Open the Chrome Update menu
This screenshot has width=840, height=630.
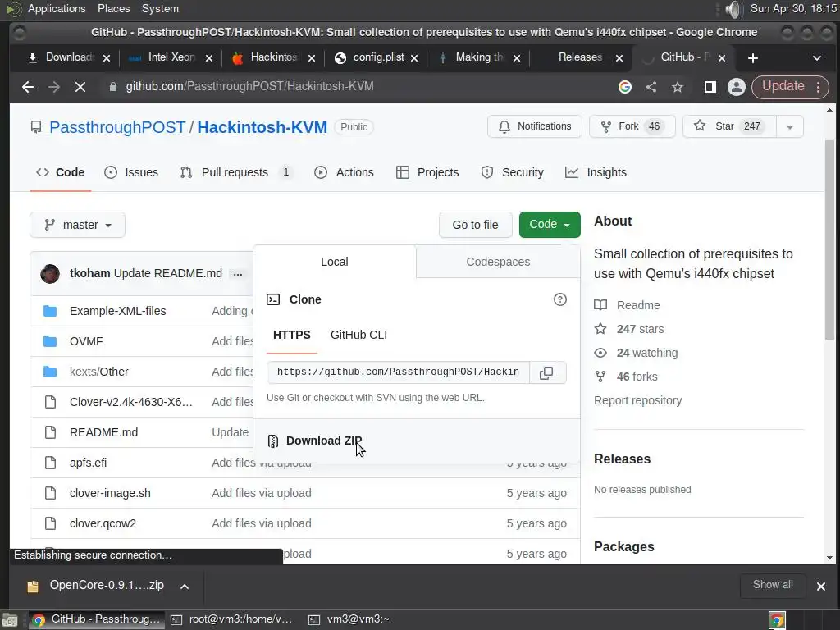[x=790, y=87]
